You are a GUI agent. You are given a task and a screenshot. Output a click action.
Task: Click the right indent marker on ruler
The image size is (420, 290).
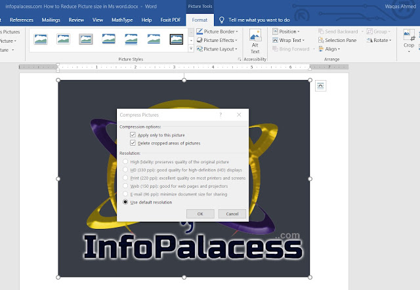coord(310,68)
